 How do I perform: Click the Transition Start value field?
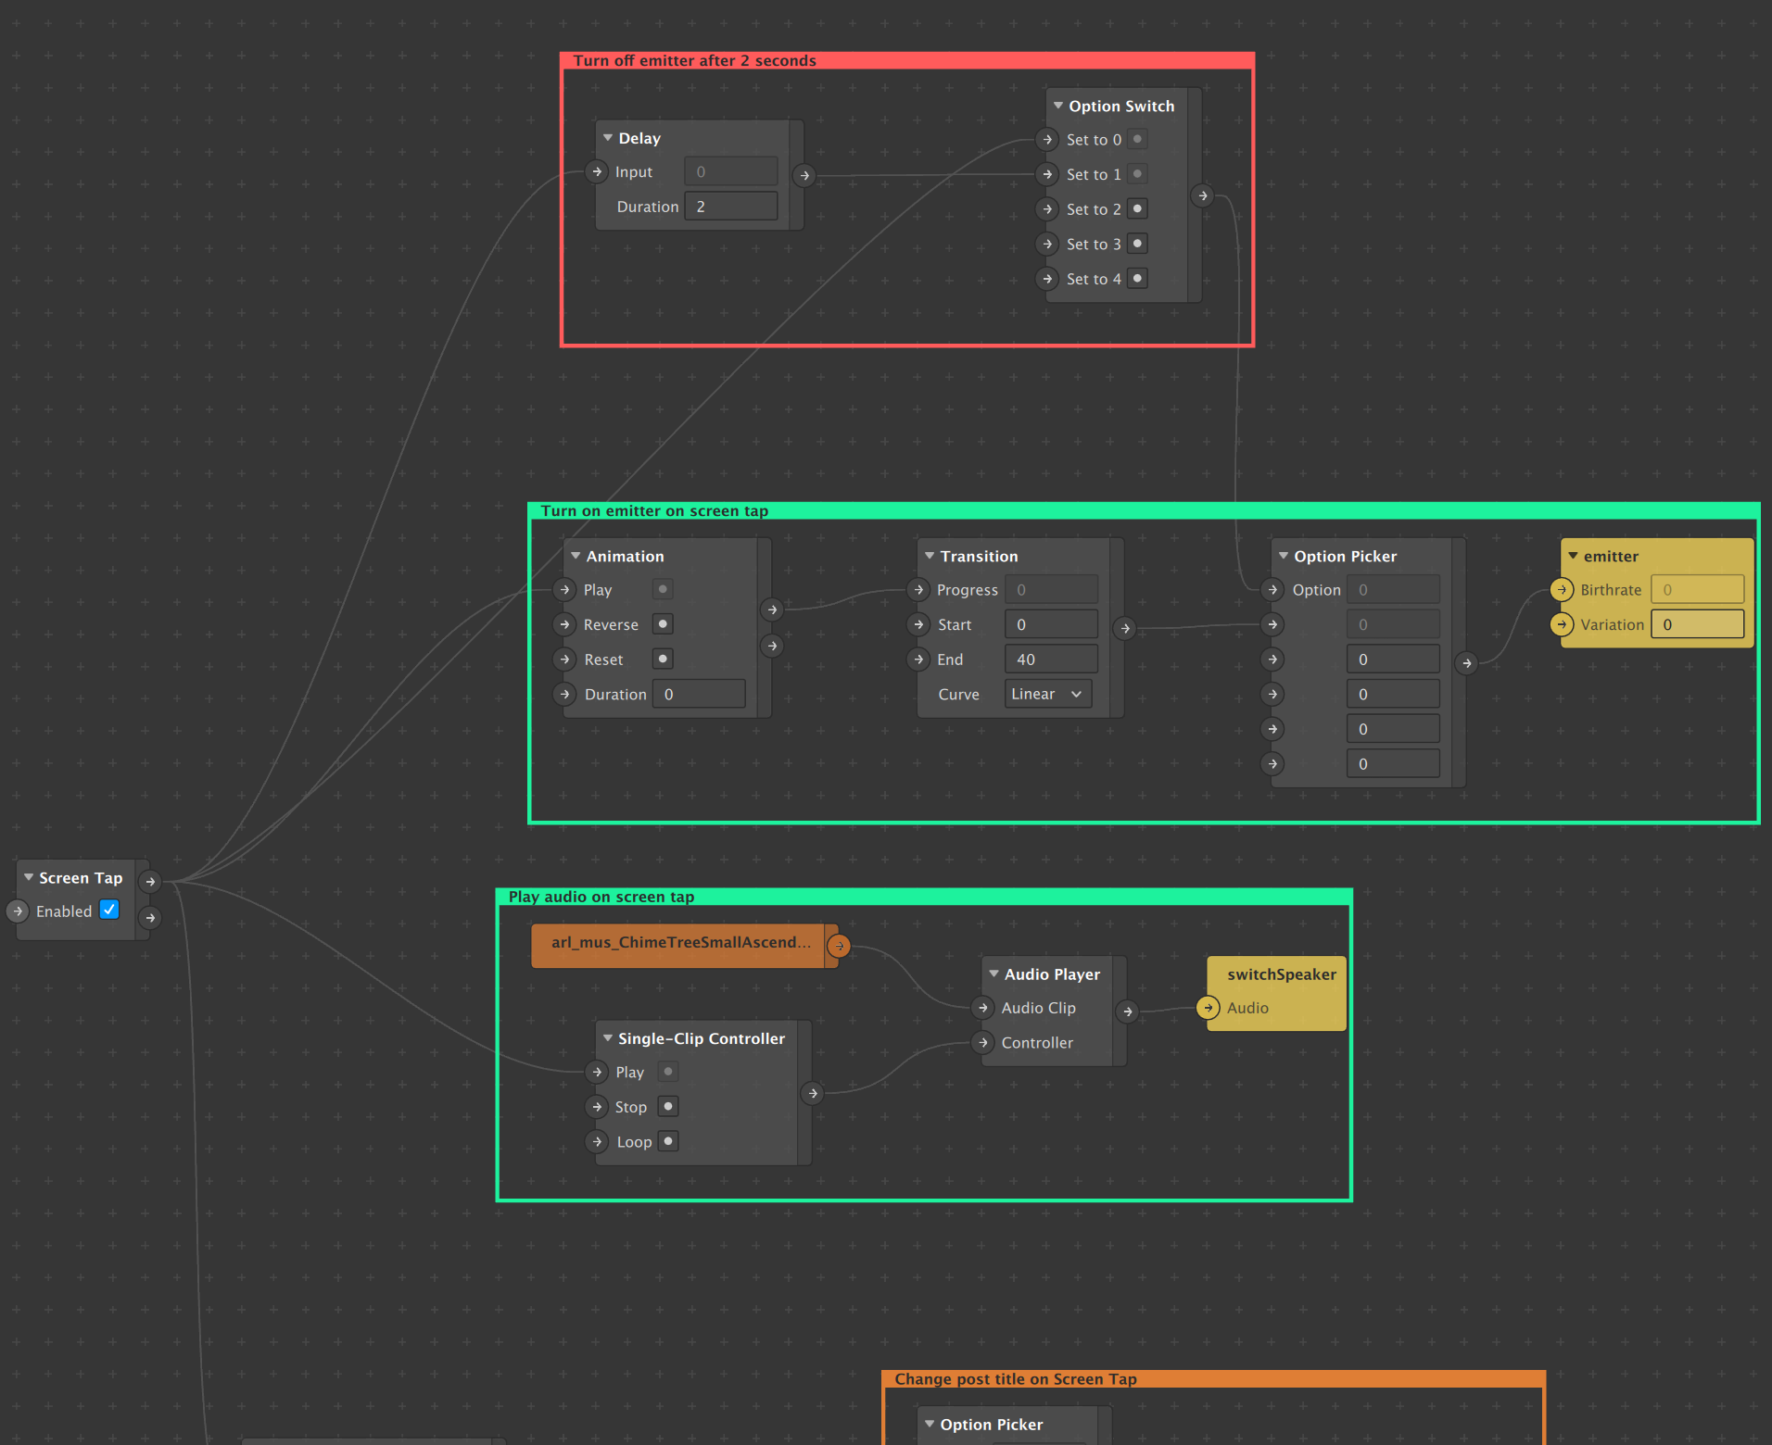pos(1051,624)
